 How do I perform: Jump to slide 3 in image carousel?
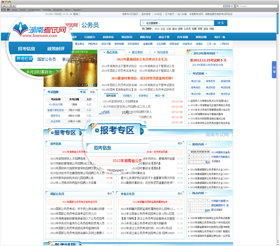(x=87, y=85)
